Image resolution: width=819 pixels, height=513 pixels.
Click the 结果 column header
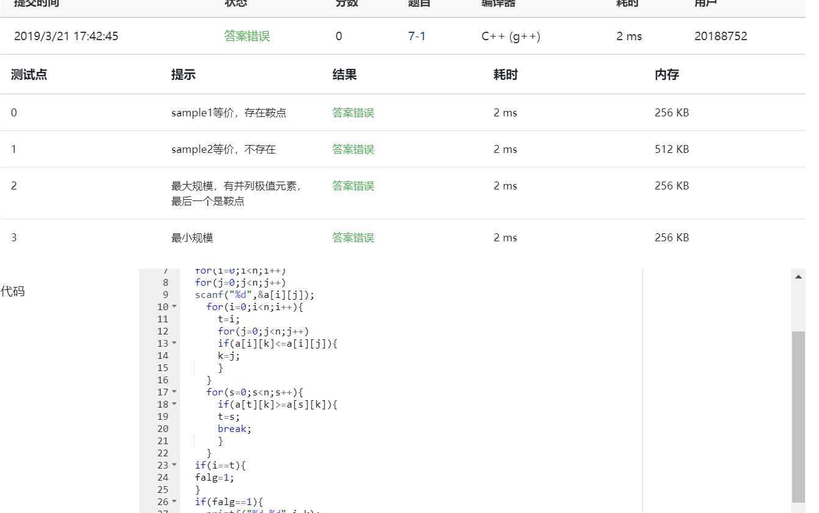(x=345, y=75)
